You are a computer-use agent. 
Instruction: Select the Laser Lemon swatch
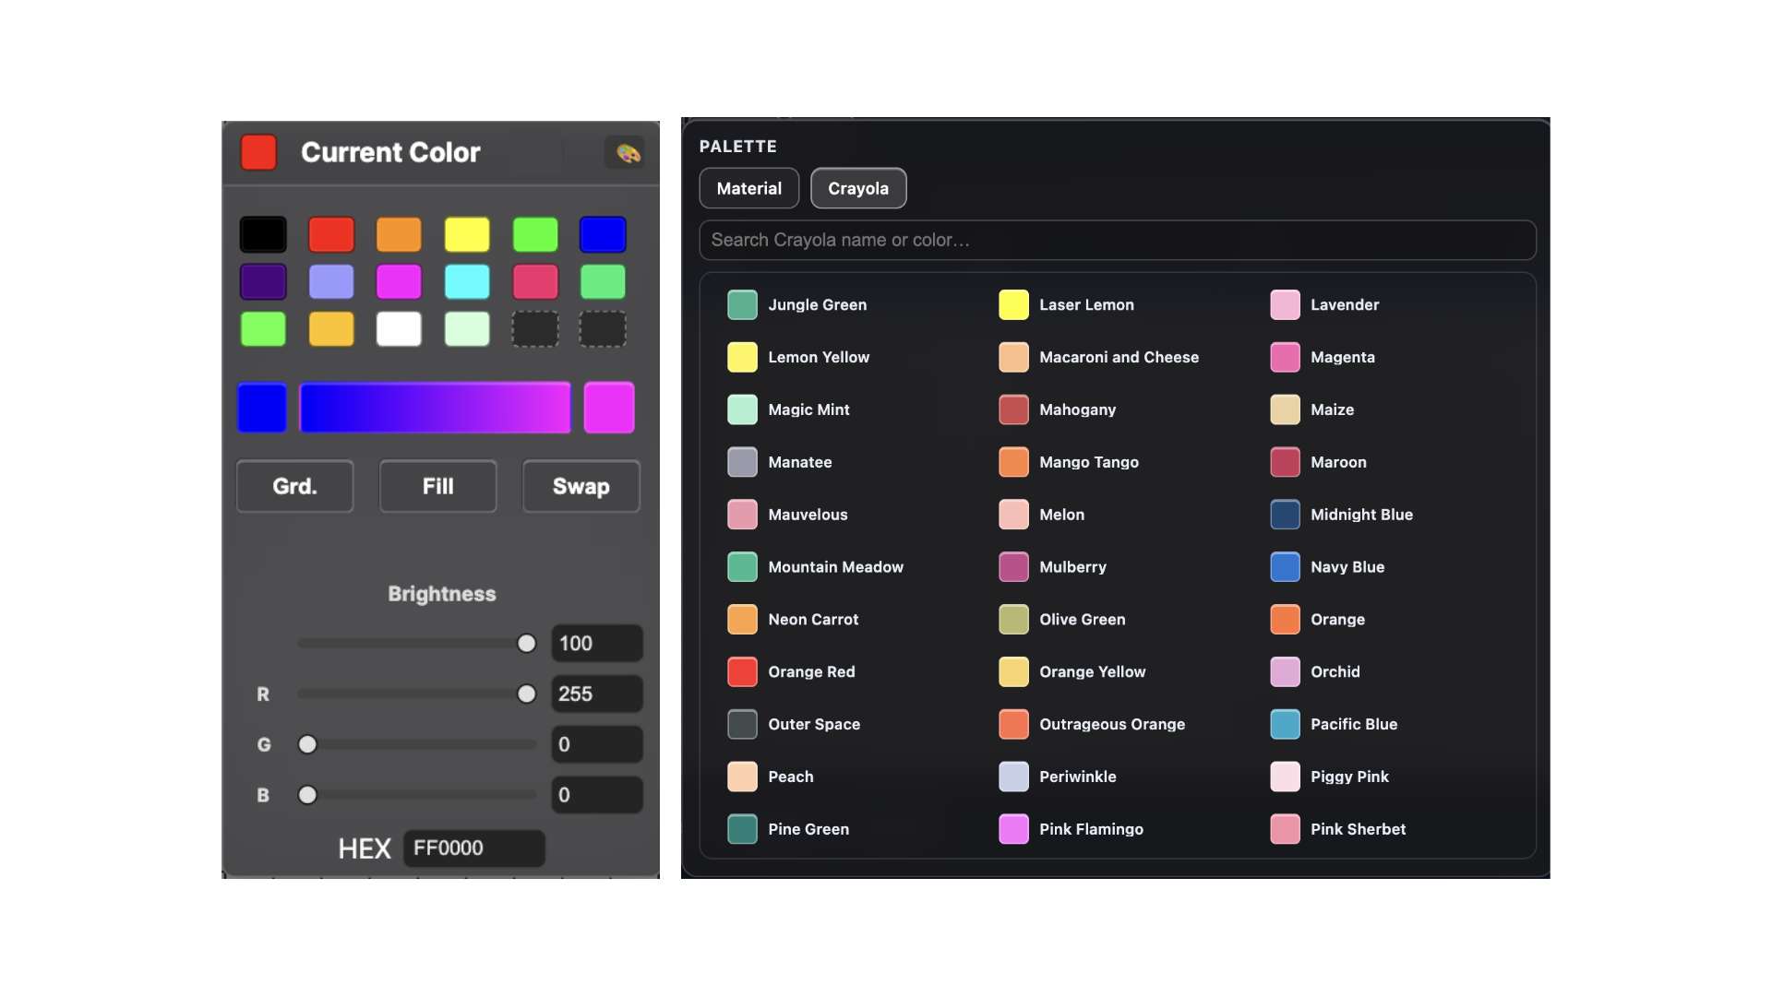point(1013,304)
